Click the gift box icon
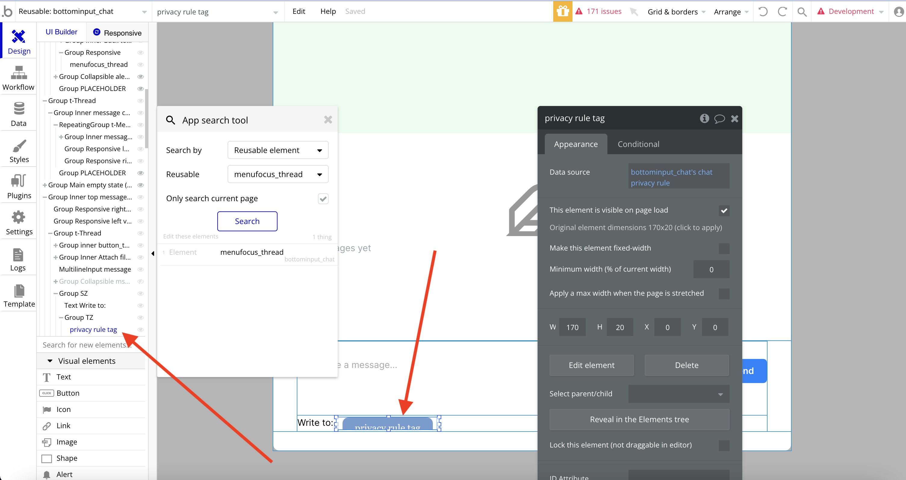 pyautogui.click(x=562, y=11)
